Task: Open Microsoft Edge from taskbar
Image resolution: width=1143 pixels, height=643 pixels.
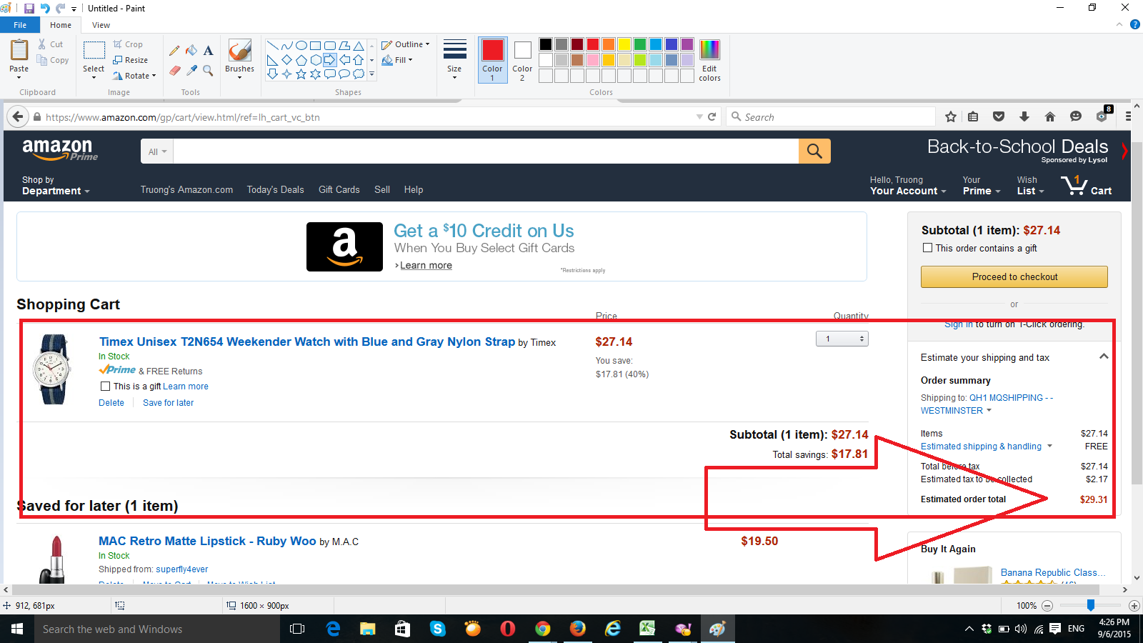Action: tap(333, 629)
